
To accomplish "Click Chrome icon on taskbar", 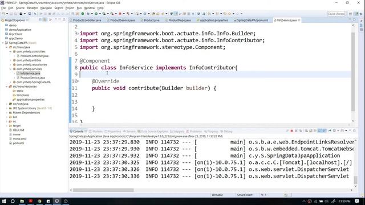I will (x=39, y=201).
